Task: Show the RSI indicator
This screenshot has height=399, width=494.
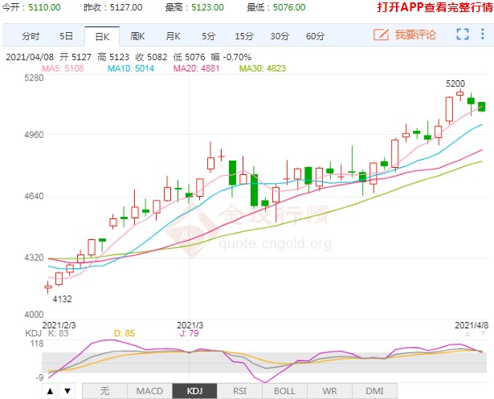Action: [x=239, y=391]
